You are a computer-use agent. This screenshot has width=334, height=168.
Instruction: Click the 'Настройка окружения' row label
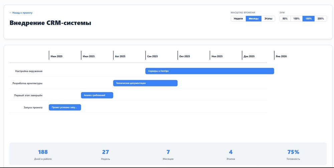click(x=29, y=71)
